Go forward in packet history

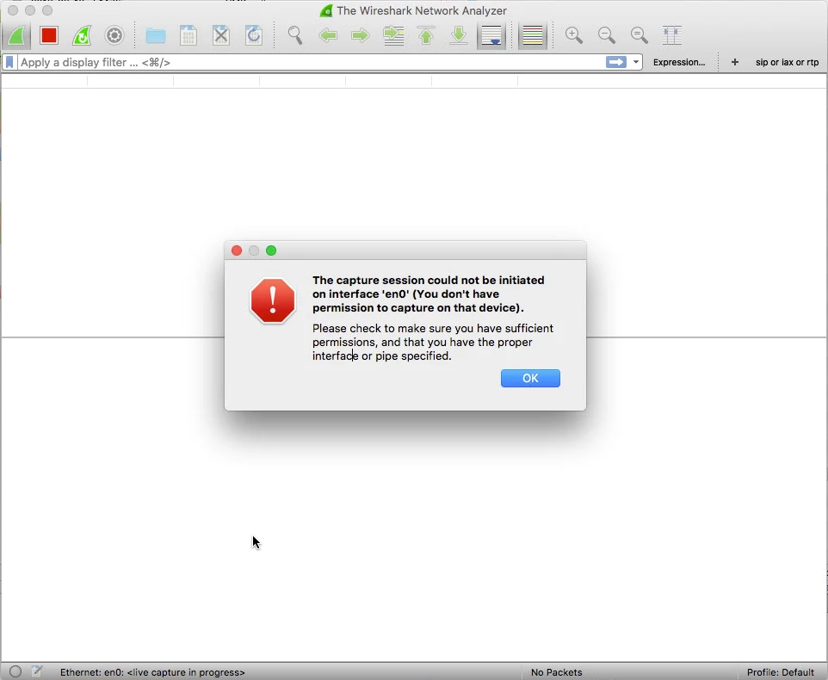point(361,36)
